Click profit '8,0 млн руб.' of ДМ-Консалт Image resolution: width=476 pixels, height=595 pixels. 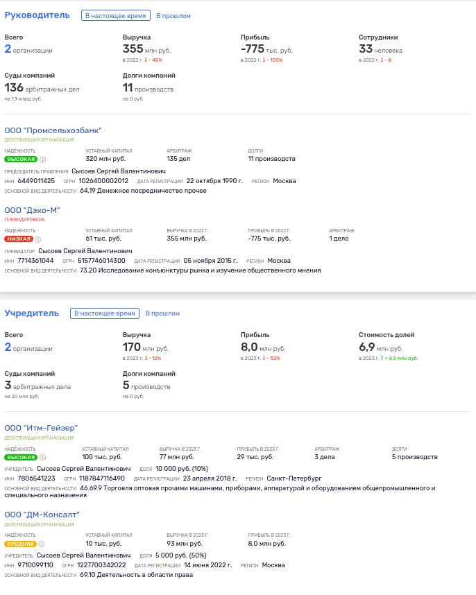[267, 544]
